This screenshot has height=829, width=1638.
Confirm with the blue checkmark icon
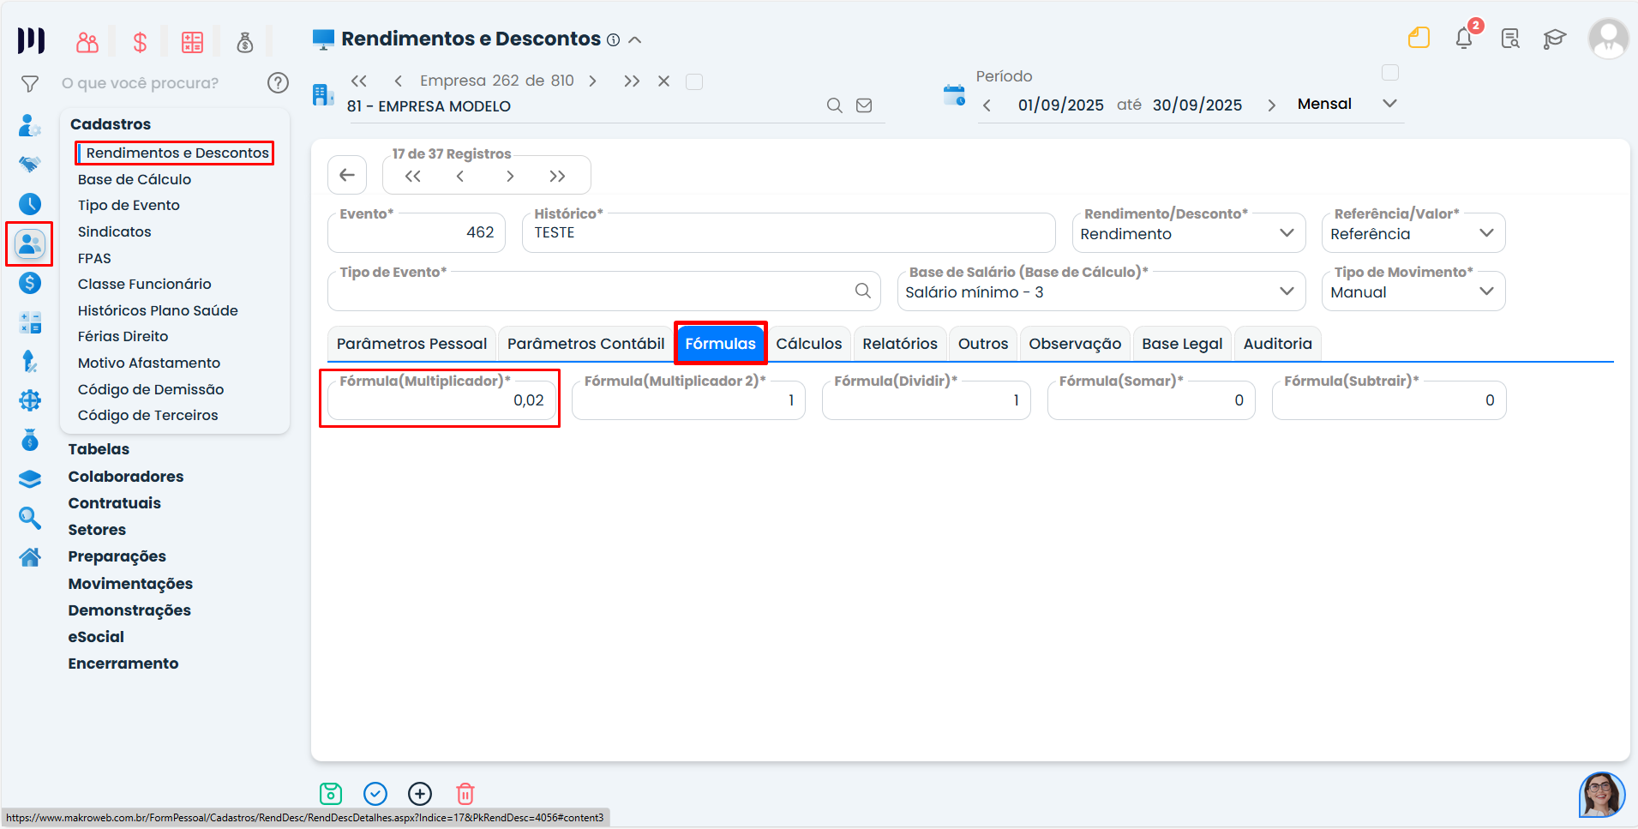(375, 794)
